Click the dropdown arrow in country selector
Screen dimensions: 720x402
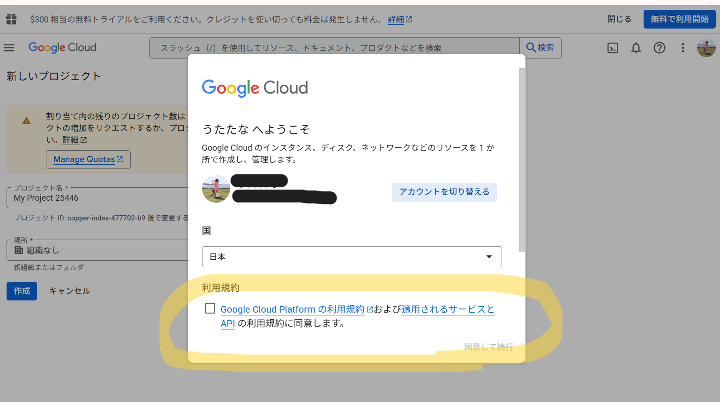pyautogui.click(x=489, y=256)
